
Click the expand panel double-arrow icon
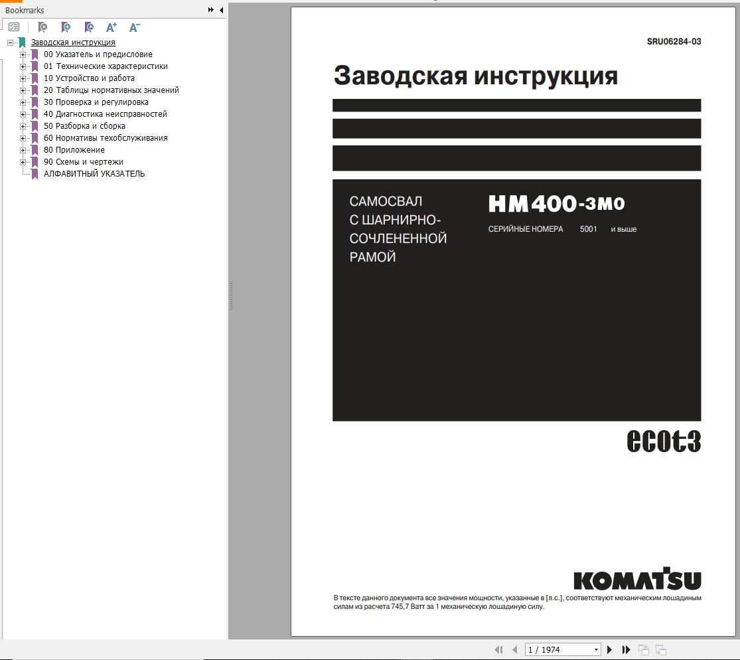(x=210, y=10)
